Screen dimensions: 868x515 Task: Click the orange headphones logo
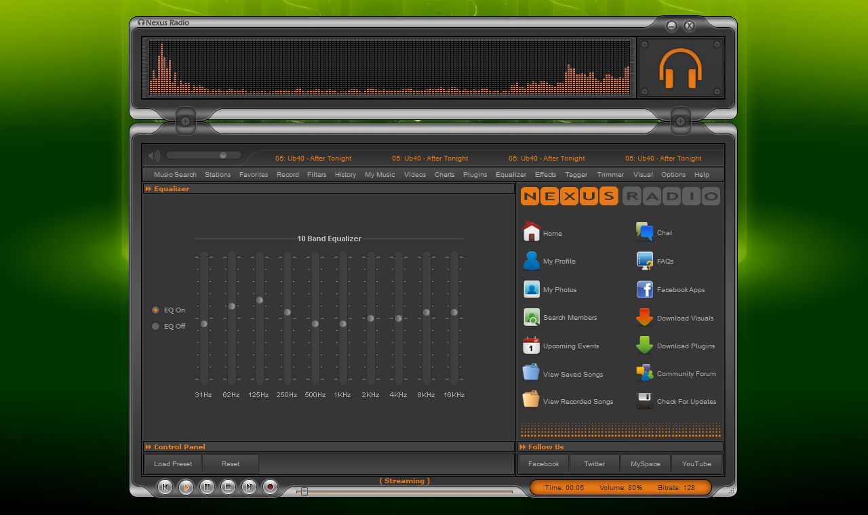[680, 68]
